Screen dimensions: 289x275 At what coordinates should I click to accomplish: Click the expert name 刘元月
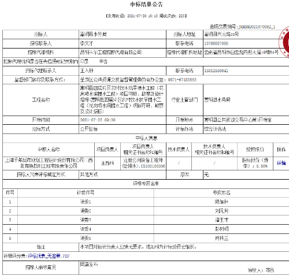click(221, 211)
